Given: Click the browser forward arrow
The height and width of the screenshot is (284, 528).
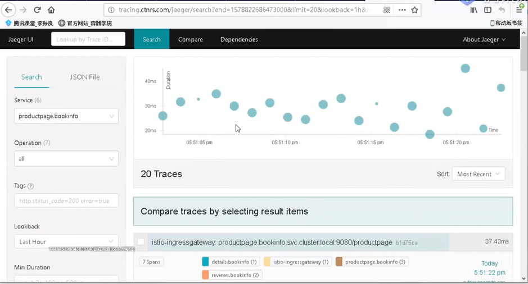Looking at the screenshot, I should click(x=23, y=10).
